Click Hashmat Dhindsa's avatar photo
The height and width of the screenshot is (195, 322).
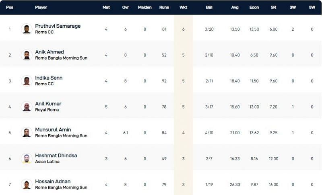point(27,158)
